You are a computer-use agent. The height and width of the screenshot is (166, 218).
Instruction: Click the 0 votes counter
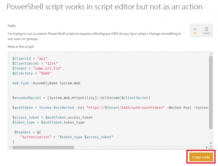pos(207,30)
